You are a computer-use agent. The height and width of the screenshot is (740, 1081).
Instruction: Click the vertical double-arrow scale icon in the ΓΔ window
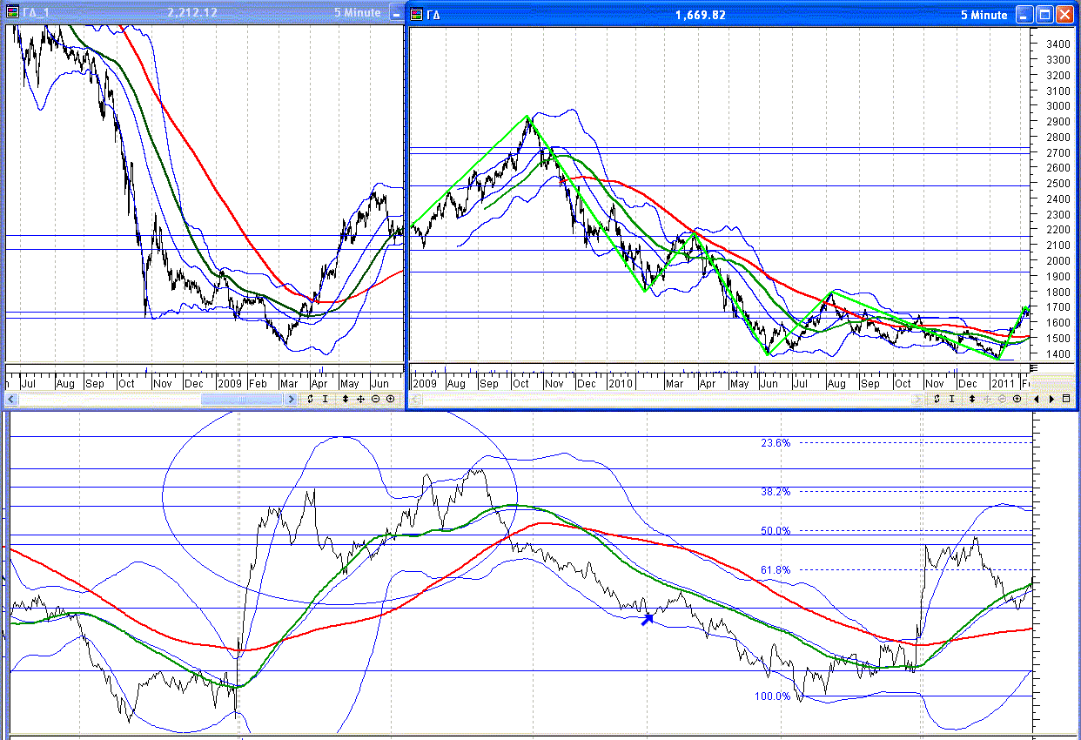(x=972, y=399)
